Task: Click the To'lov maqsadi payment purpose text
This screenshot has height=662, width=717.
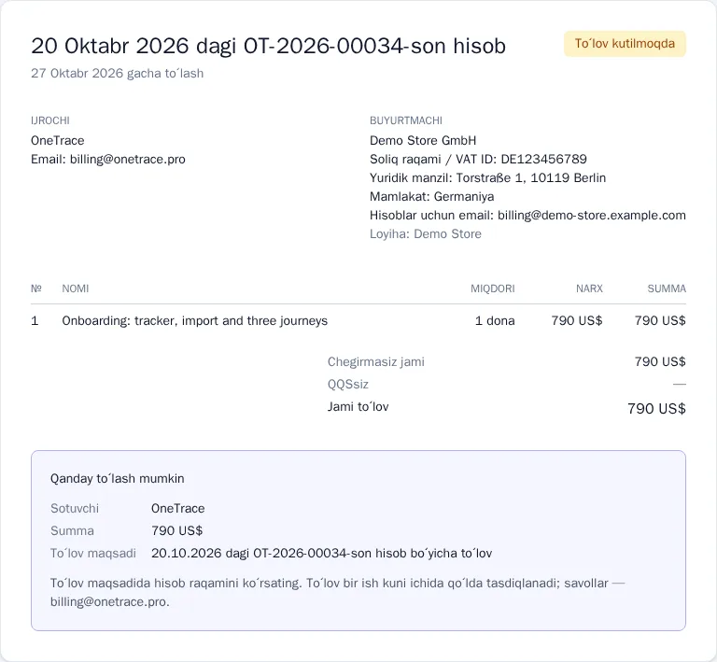Action: [321, 553]
